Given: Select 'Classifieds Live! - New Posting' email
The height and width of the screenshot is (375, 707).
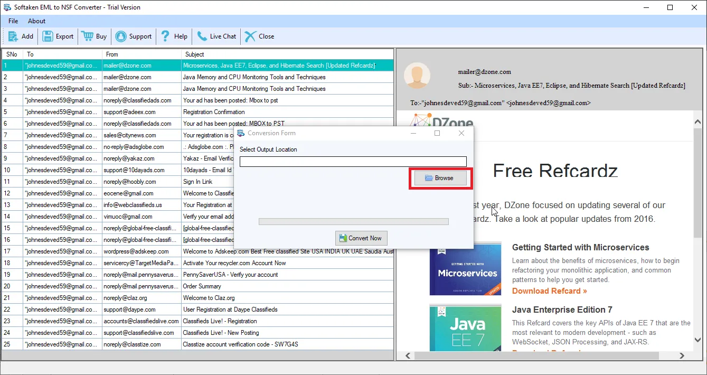Looking at the screenshot, I should pyautogui.click(x=197, y=333).
